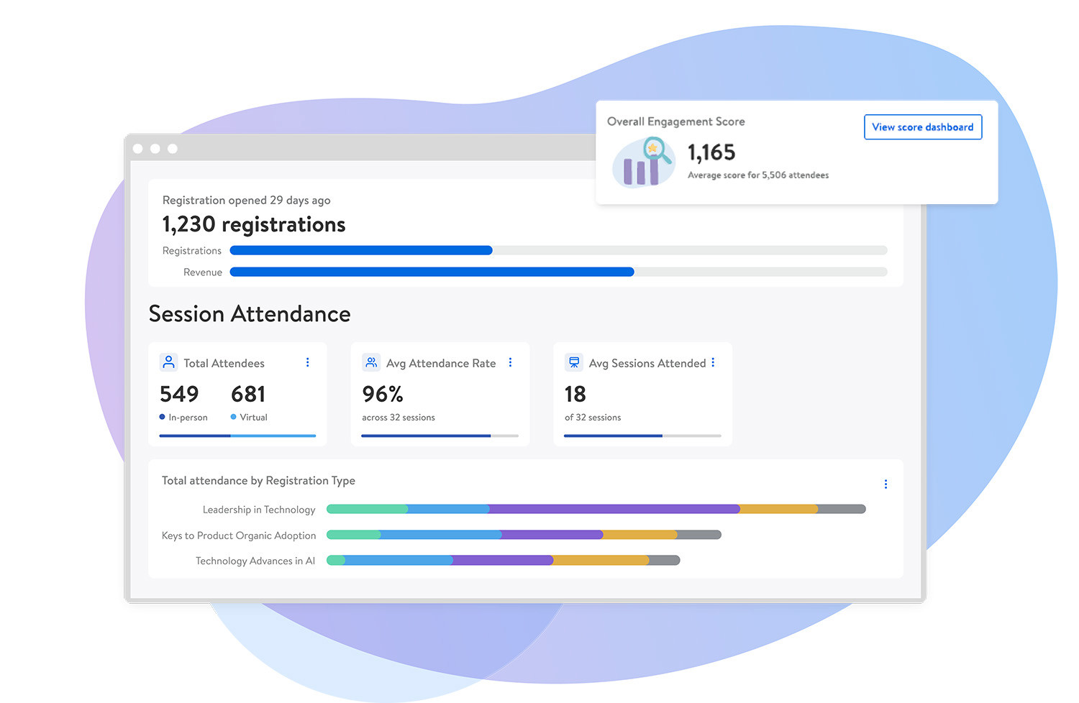Click the Avg Attendance Rate people icon
This screenshot has height=703, width=1079.
click(x=371, y=362)
